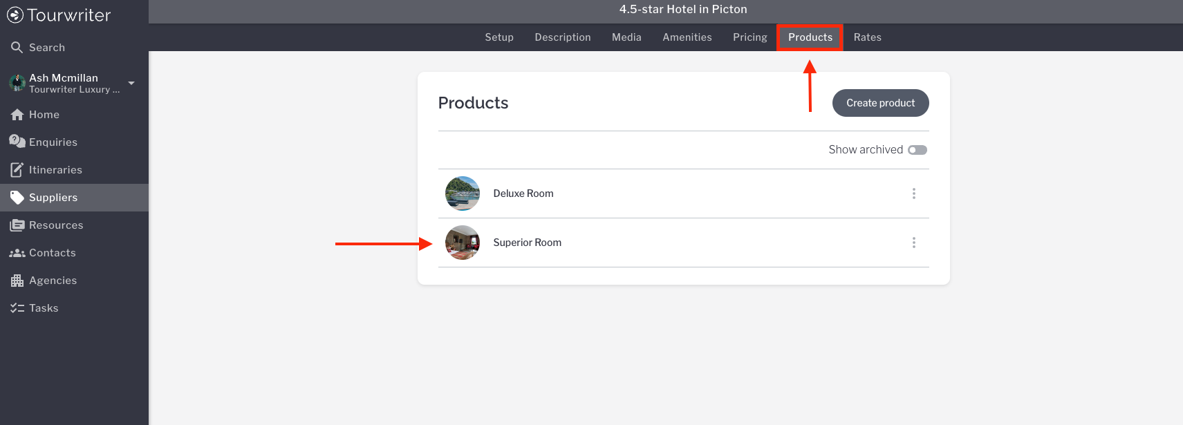The image size is (1183, 425).
Task: Open the Itineraries section
Action: pos(55,170)
